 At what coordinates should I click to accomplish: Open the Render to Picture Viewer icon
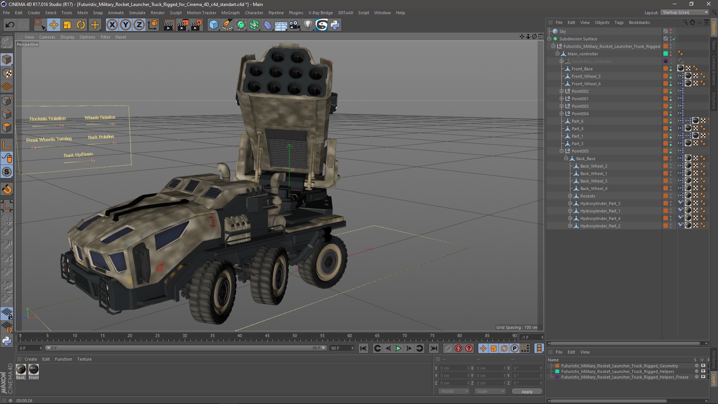[183, 25]
